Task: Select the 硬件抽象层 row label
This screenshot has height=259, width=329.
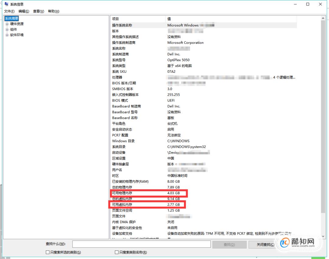Action: [120, 164]
